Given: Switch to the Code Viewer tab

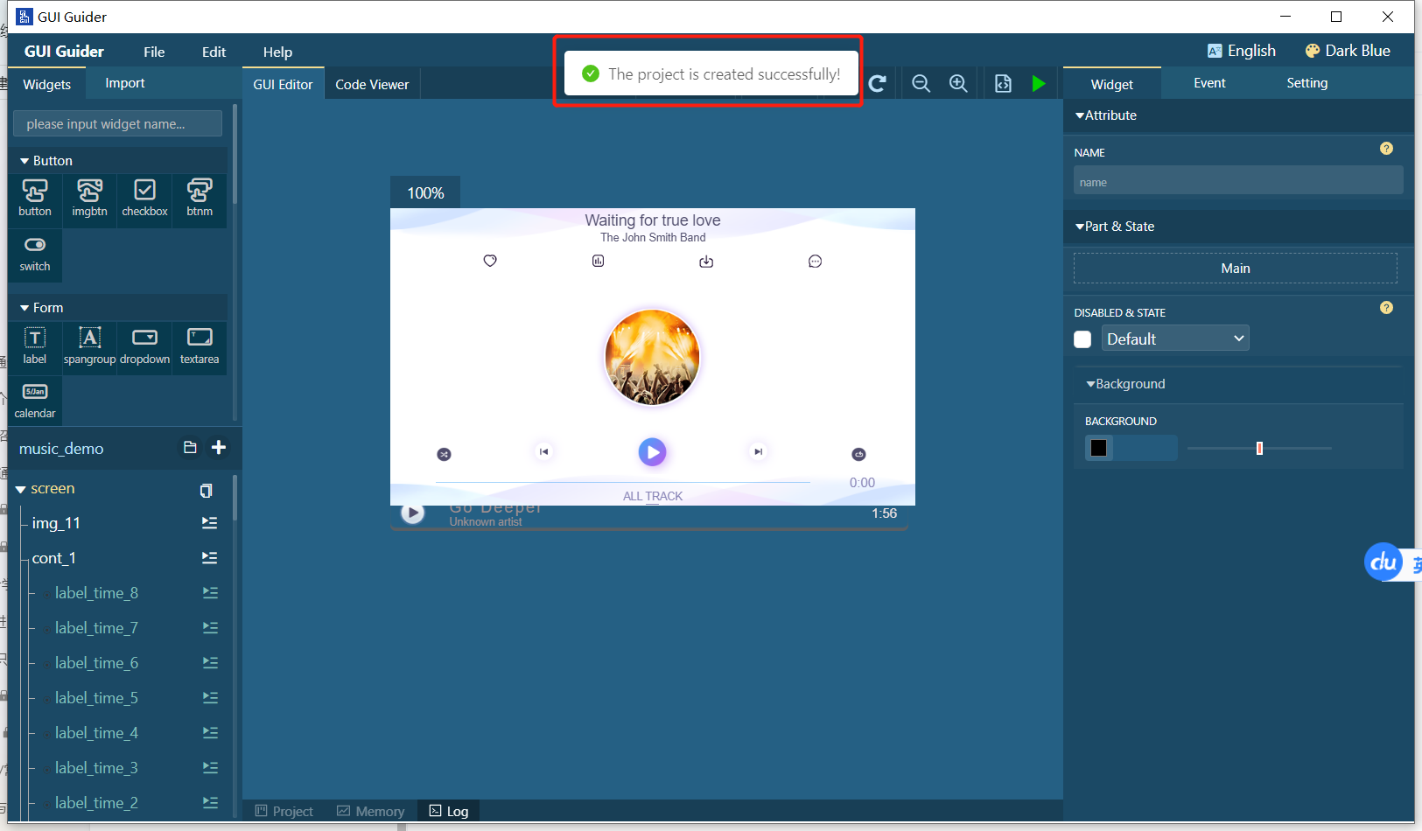Looking at the screenshot, I should [x=372, y=85].
